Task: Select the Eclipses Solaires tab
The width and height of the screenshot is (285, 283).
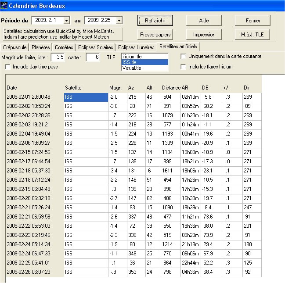Action: click(96, 47)
